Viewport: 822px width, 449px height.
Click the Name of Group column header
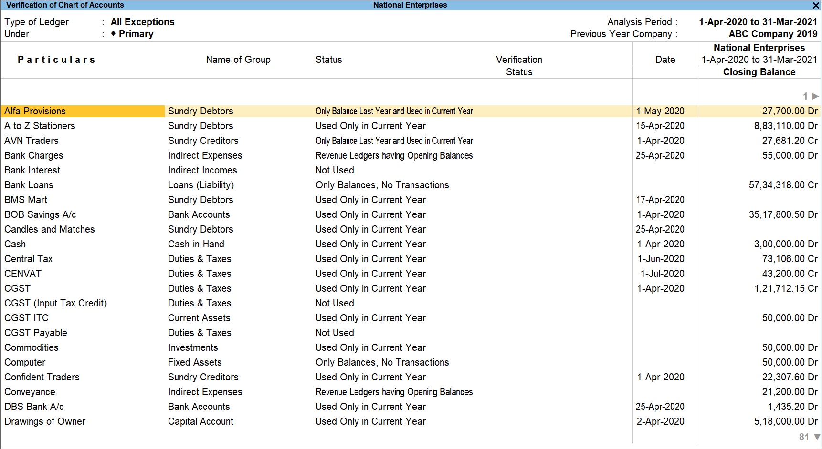coord(238,60)
